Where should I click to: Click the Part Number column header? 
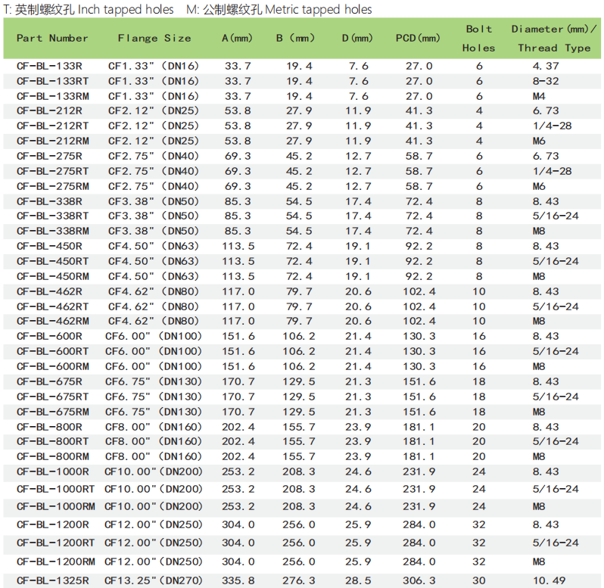[x=52, y=38]
